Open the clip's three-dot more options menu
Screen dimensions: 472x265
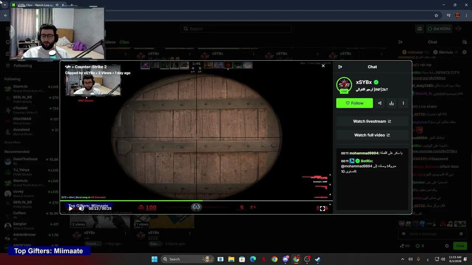(403, 103)
